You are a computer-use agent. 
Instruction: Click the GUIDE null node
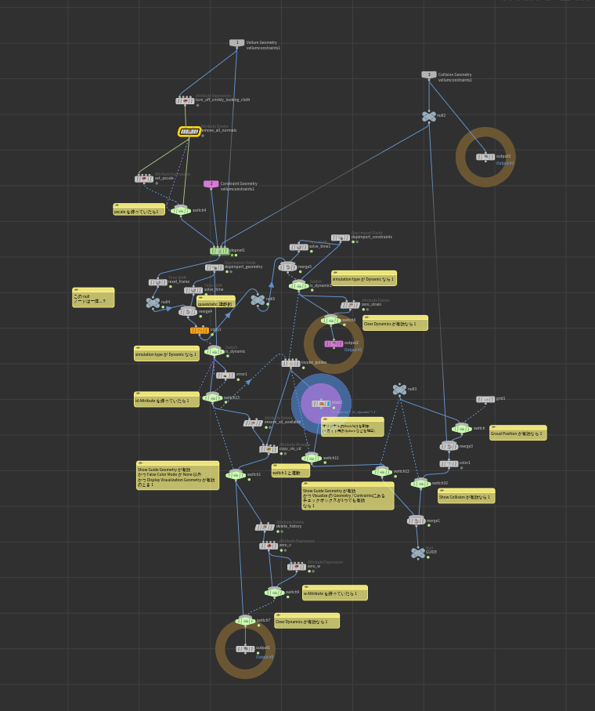(x=418, y=553)
